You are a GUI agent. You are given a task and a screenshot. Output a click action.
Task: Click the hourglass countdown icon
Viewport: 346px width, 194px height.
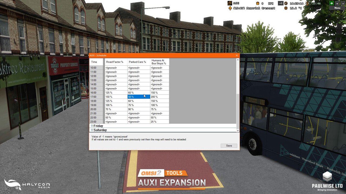click(x=308, y=3)
